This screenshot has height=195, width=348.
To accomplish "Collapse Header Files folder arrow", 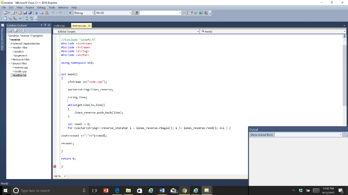I will [x=9, y=47].
